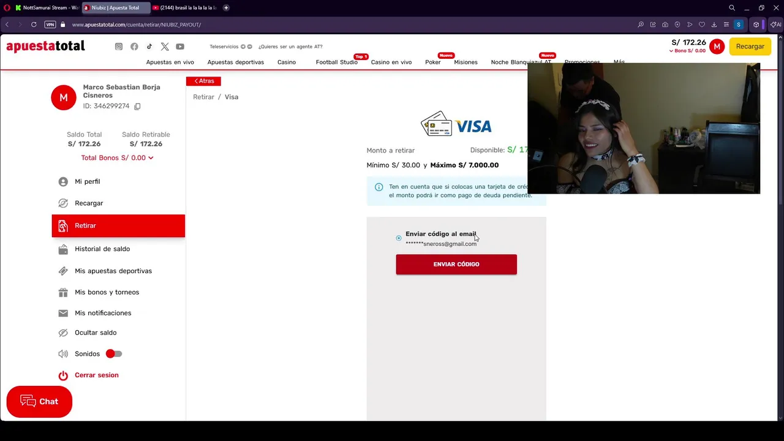Open the Misiones menu item
The image size is (784, 441).
point(466,62)
